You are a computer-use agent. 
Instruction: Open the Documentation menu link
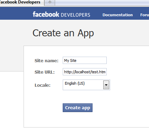(x=117, y=15)
